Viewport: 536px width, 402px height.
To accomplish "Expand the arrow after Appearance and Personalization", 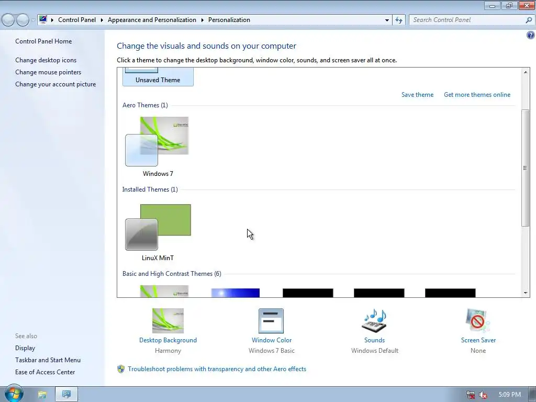I will pyautogui.click(x=203, y=20).
